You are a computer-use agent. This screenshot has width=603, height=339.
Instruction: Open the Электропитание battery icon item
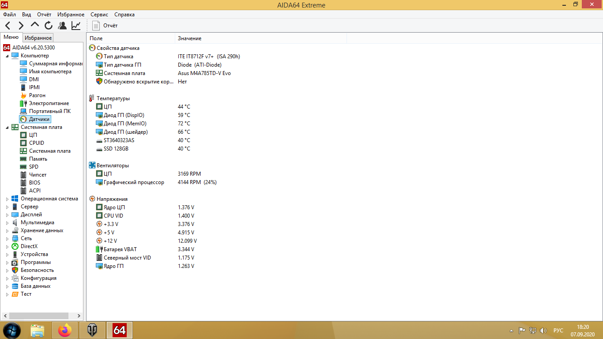coord(23,103)
